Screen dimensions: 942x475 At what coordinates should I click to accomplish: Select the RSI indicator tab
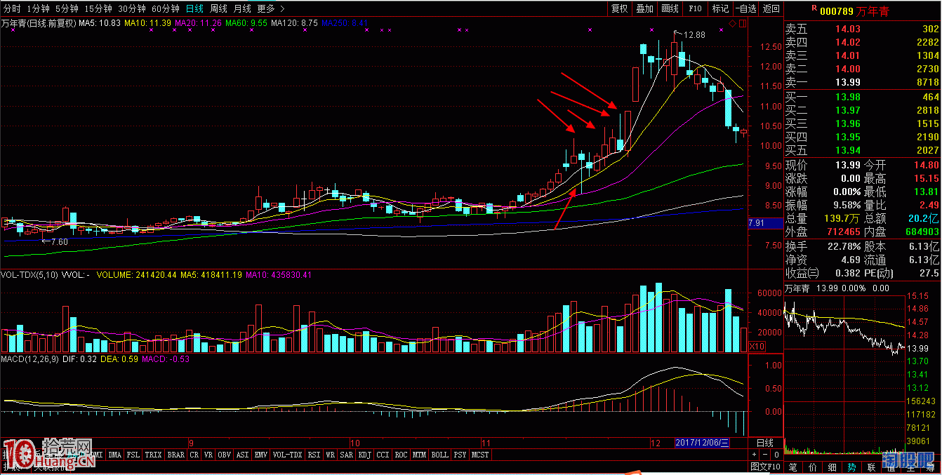pos(314,455)
